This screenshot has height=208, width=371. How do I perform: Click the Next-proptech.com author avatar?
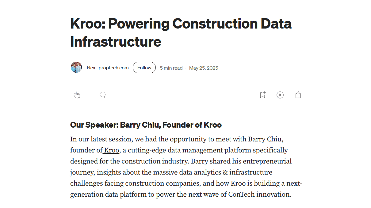(76, 67)
